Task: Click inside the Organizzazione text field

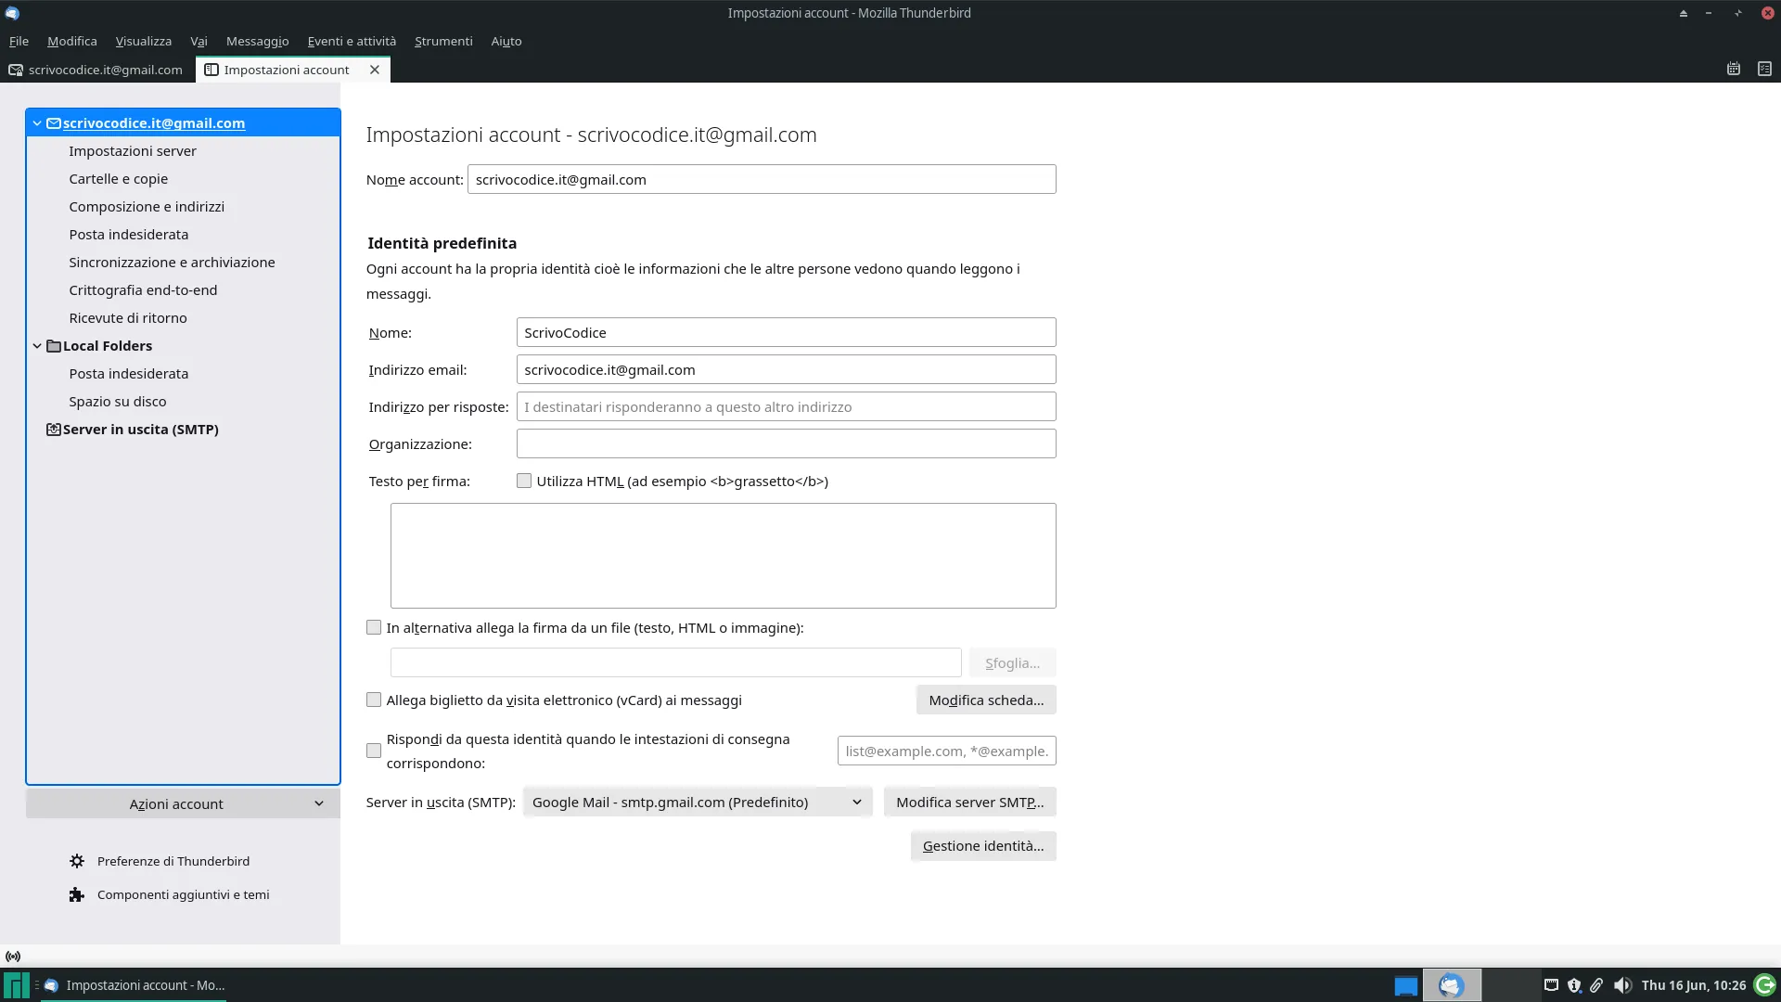Action: click(785, 443)
